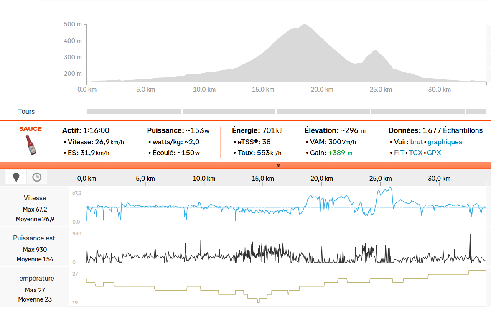
Task: Switch graph axis to time with clock icon
Action: click(x=37, y=177)
